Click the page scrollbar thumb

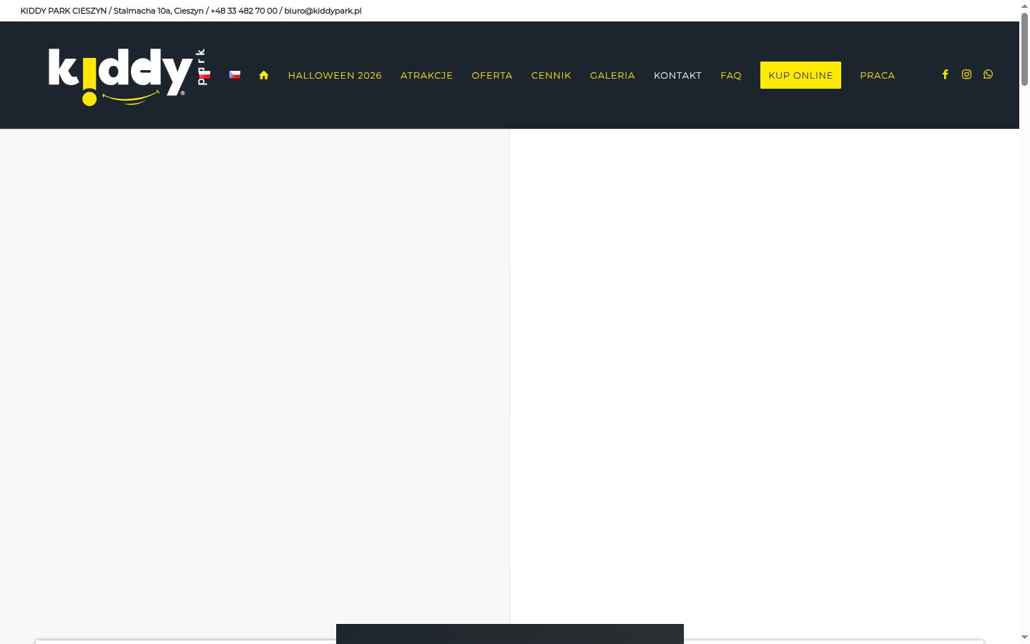click(1024, 49)
